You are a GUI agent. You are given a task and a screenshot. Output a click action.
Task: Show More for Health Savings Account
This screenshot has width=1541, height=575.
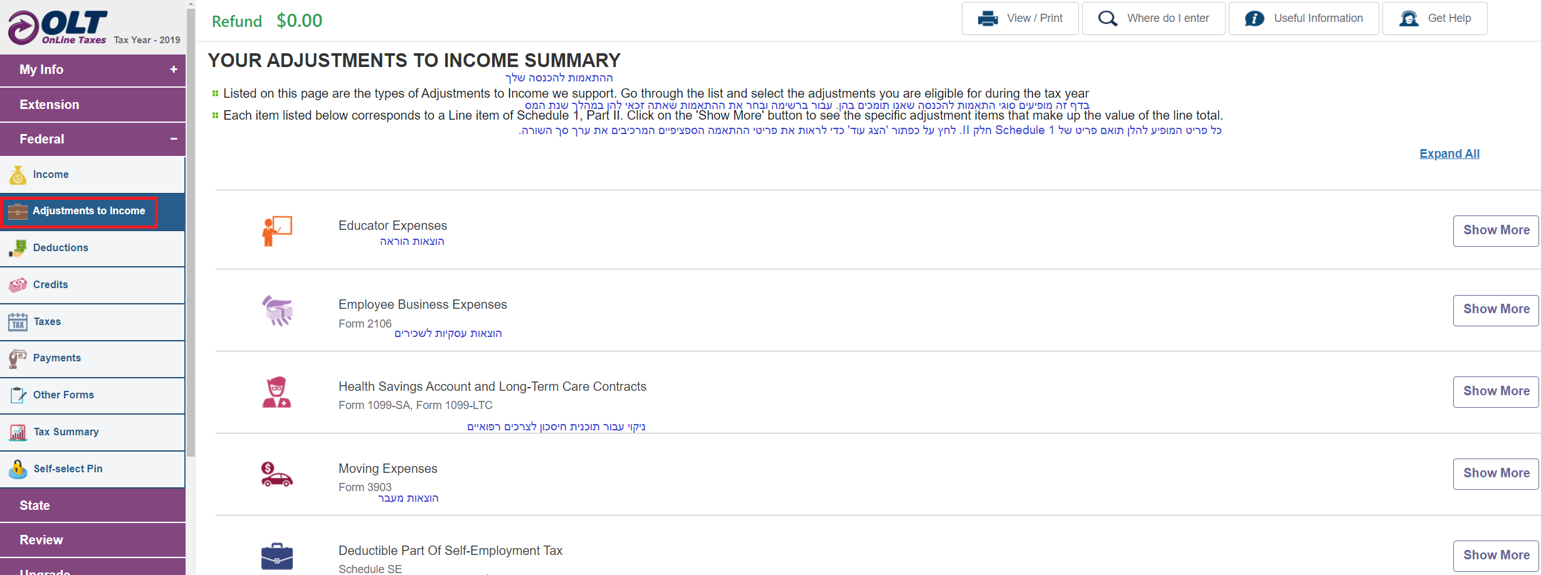[1496, 391]
